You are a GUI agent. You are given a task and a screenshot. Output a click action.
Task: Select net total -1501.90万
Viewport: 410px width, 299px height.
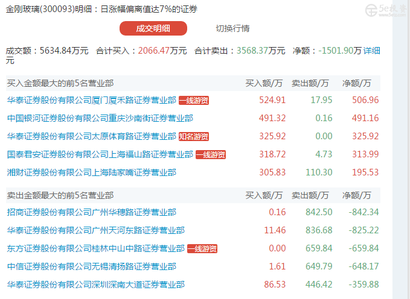point(340,51)
